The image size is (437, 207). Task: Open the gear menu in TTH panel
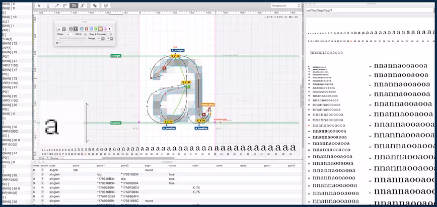tap(58, 43)
